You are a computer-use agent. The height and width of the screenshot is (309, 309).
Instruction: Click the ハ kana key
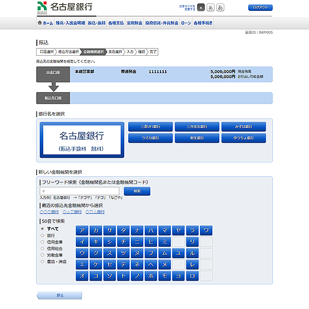tap(151, 230)
